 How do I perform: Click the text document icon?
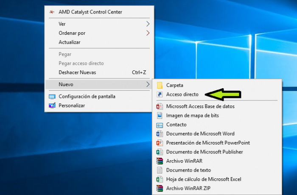pos(160,170)
